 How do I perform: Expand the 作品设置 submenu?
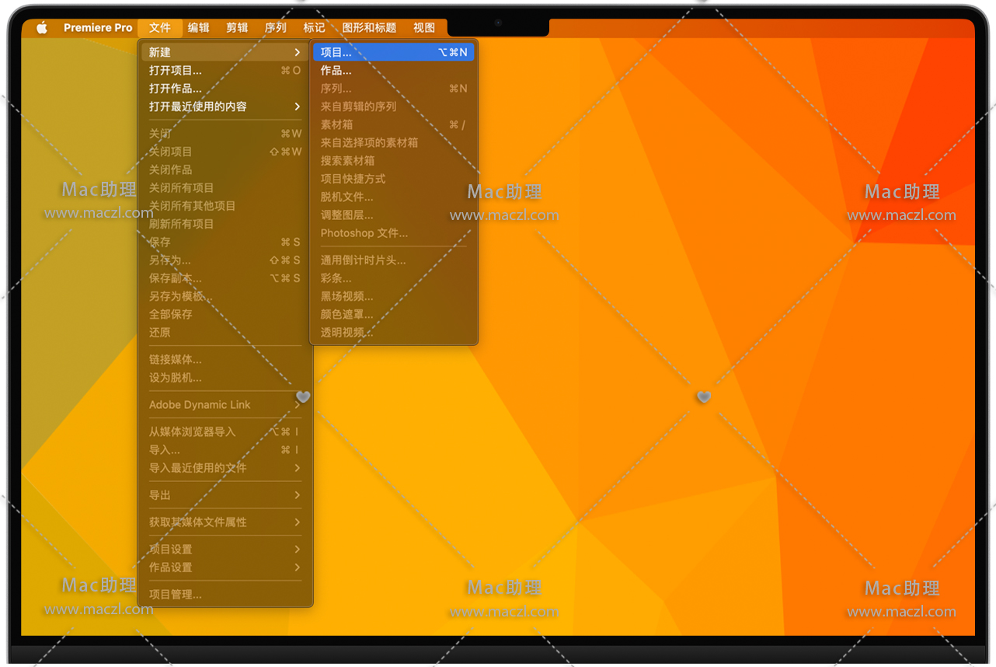[297, 567]
